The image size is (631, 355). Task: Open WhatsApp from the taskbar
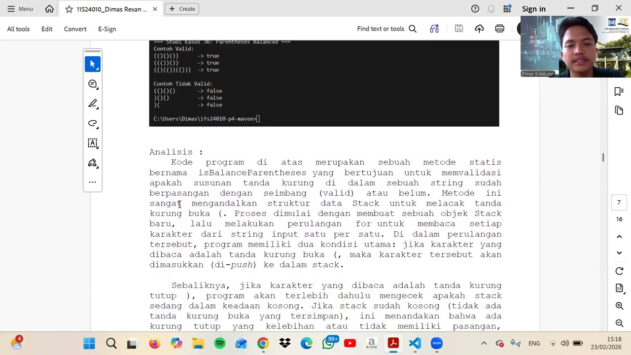328,343
